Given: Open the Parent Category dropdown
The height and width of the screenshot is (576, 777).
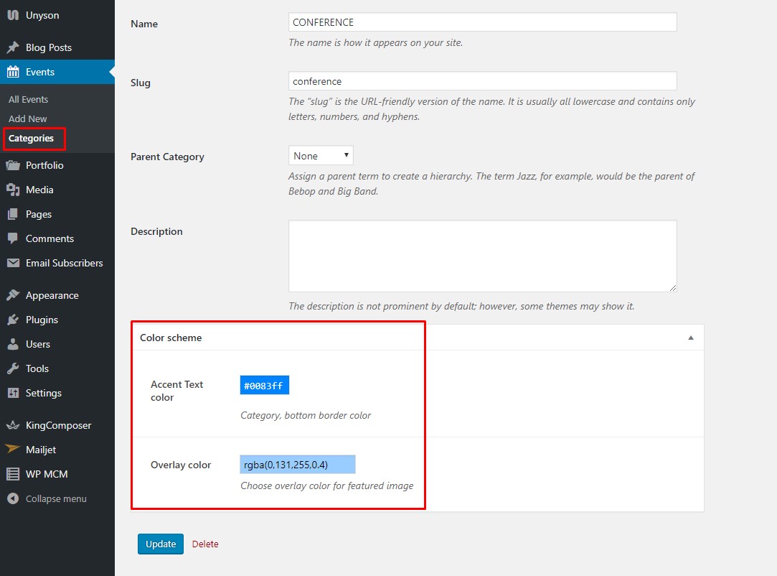Looking at the screenshot, I should [x=321, y=156].
